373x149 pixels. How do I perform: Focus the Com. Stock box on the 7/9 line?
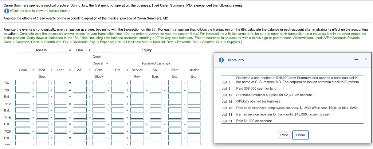point(99,90)
